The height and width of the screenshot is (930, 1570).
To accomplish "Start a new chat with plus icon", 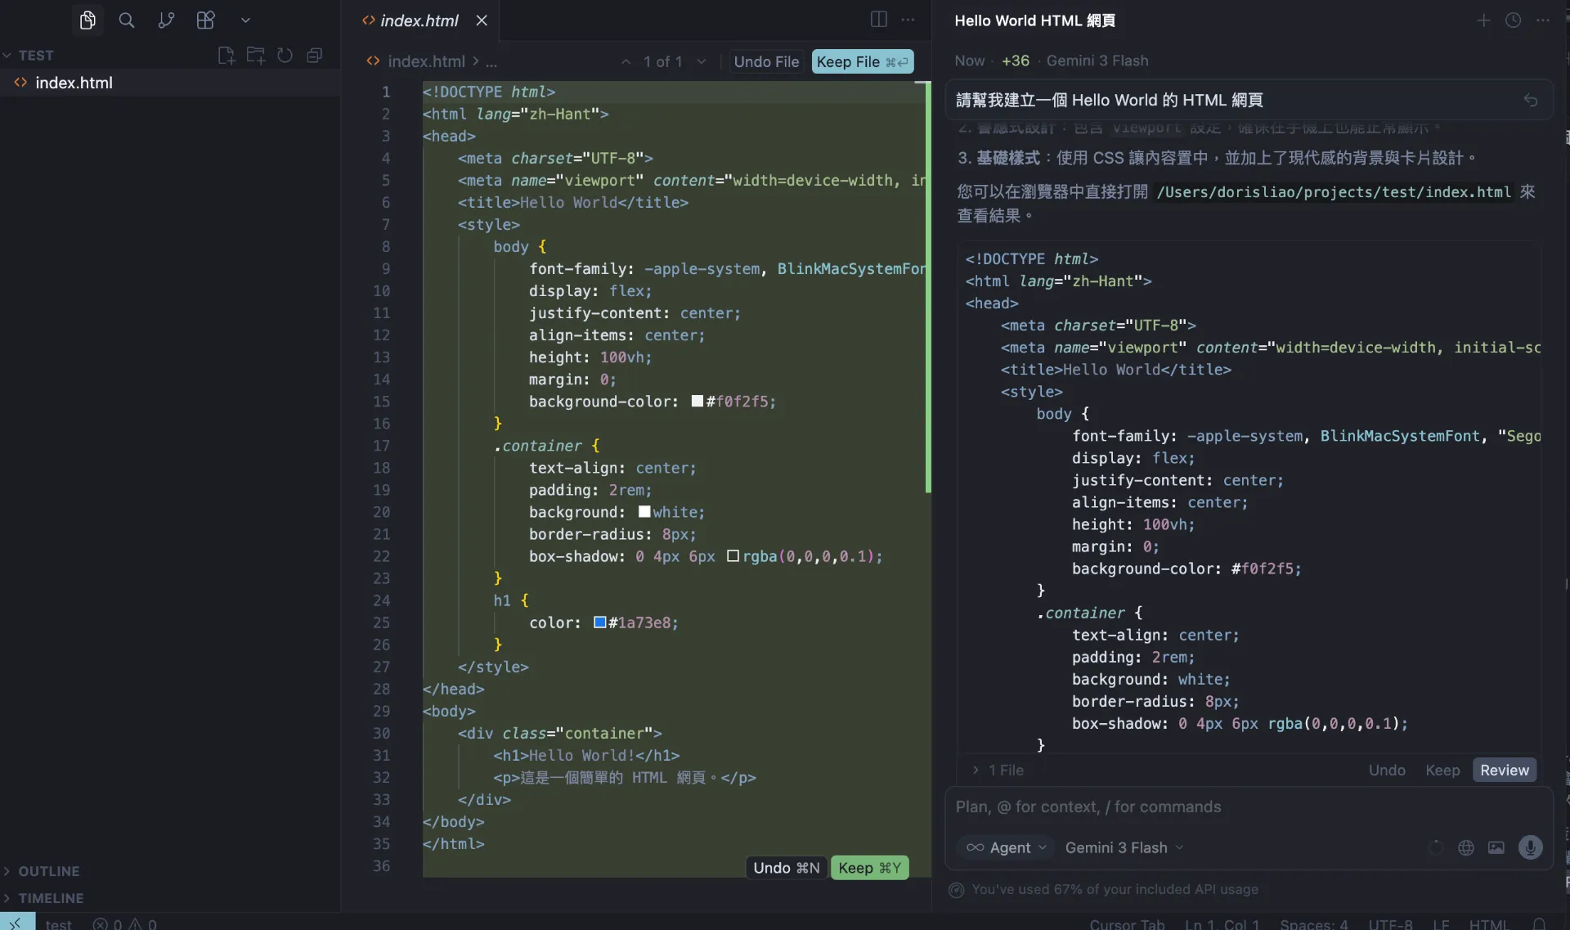I will (1483, 20).
